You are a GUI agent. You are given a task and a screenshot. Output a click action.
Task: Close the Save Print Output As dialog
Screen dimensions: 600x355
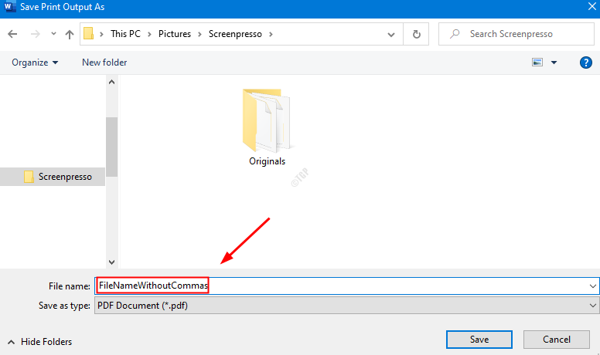[x=591, y=6]
